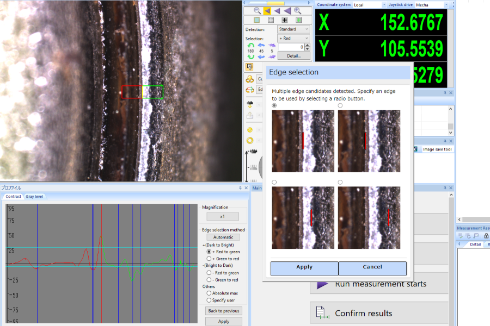Viewport: 490px width, 326px height.
Task: Cancel the Edge selection dialog
Action: pos(372,267)
